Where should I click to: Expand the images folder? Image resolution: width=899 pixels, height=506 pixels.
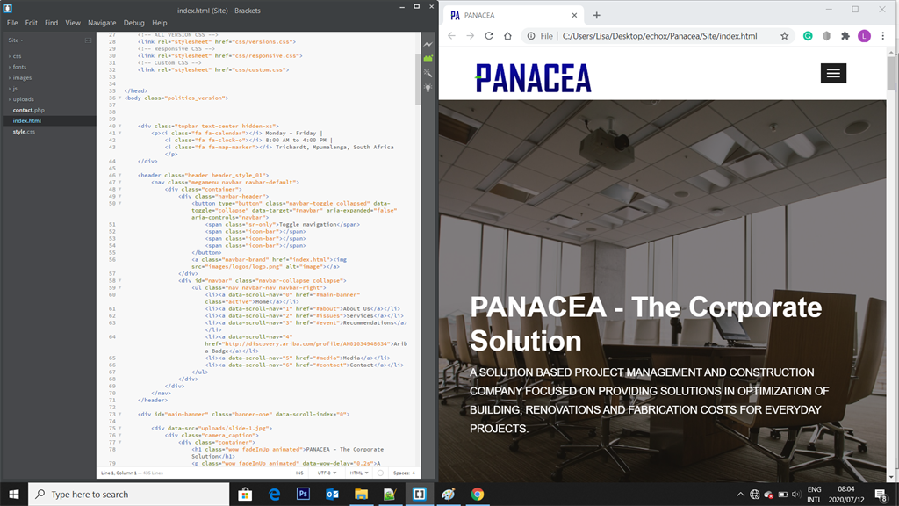pyautogui.click(x=22, y=78)
